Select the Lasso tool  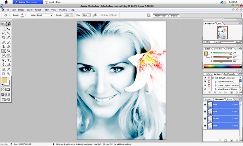pos(3,33)
